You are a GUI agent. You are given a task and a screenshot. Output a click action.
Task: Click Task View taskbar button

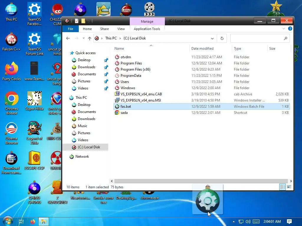click(21, 222)
